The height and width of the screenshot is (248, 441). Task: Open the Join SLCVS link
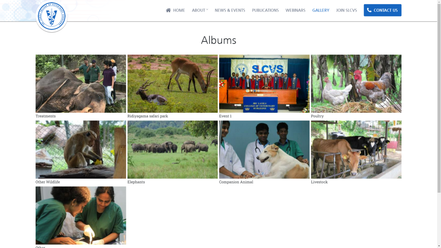[x=346, y=10]
